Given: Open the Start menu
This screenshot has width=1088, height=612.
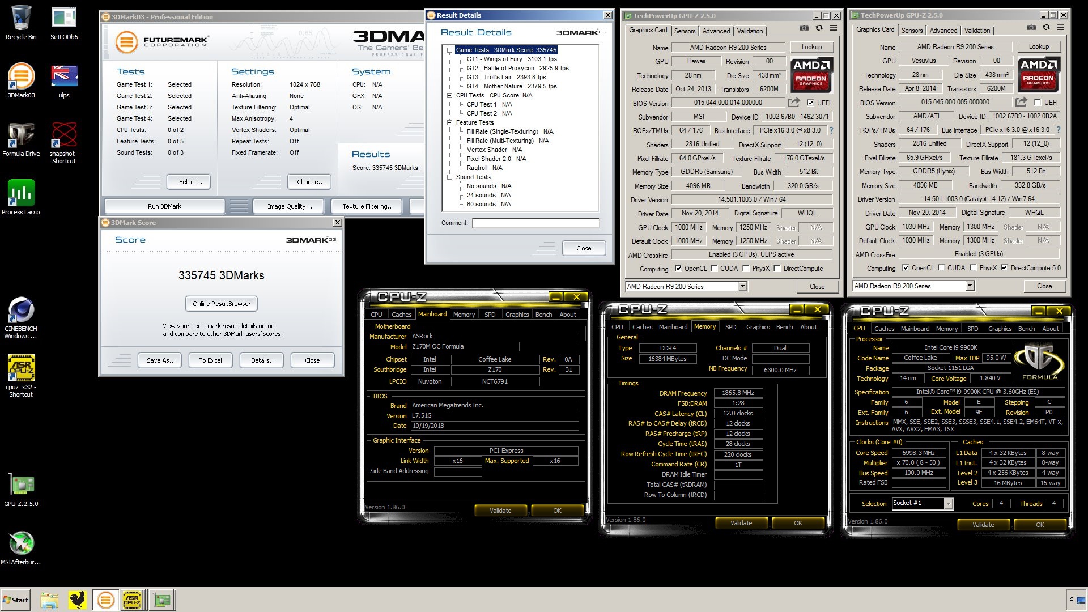Looking at the screenshot, I should coord(15,600).
